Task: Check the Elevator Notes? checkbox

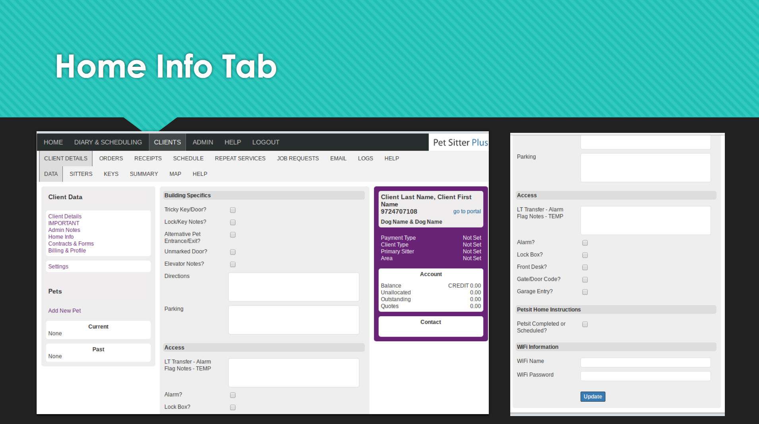Action: pos(233,264)
